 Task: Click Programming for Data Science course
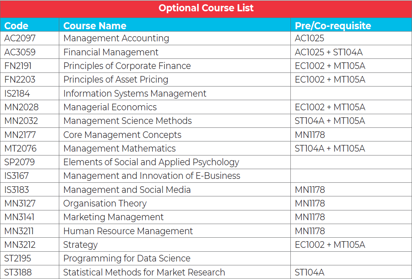tap(127, 258)
